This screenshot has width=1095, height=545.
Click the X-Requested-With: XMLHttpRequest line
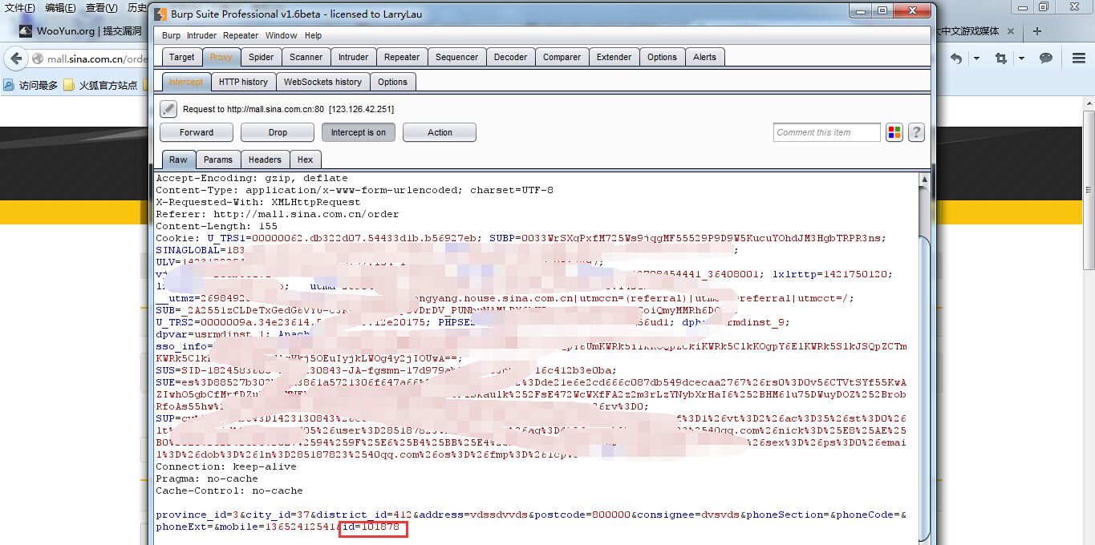point(258,202)
